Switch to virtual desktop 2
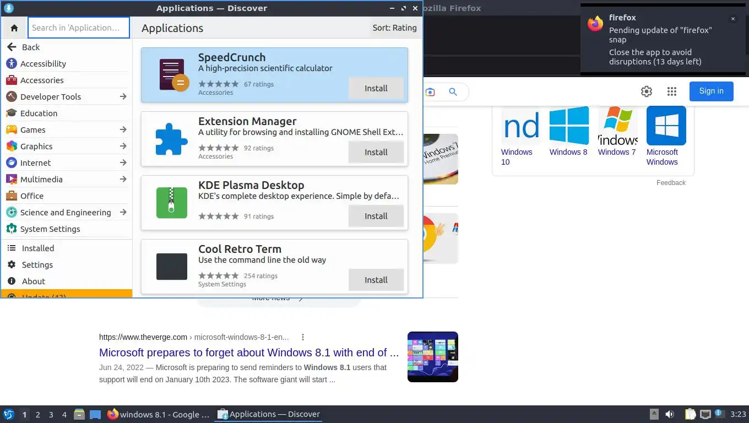 pyautogui.click(x=38, y=415)
